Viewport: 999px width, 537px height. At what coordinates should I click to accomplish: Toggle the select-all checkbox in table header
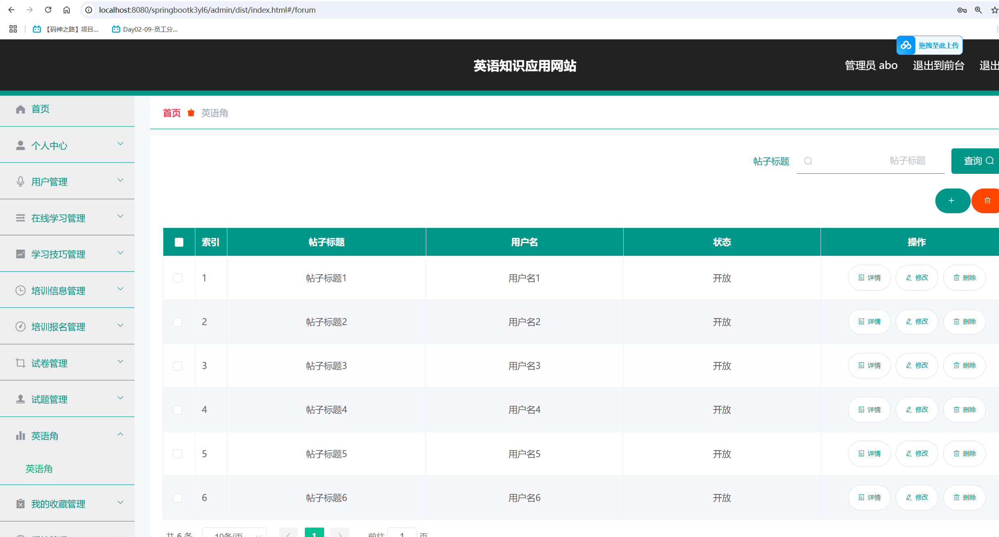click(x=179, y=242)
